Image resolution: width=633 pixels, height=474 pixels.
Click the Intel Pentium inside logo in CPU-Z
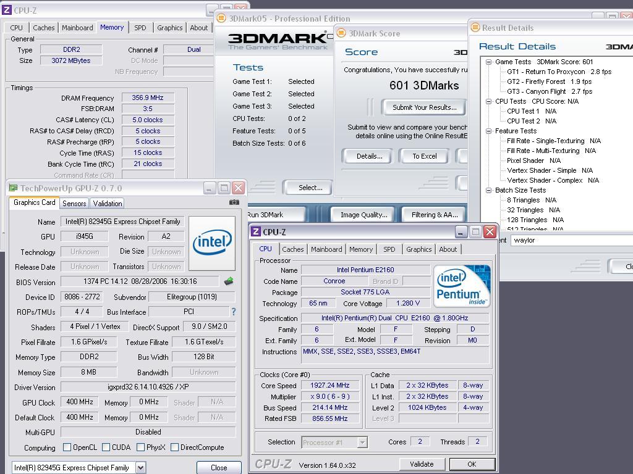462,286
